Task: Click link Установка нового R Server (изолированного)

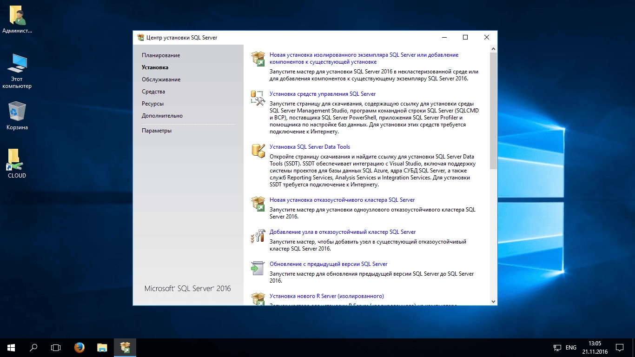Action: [x=327, y=296]
